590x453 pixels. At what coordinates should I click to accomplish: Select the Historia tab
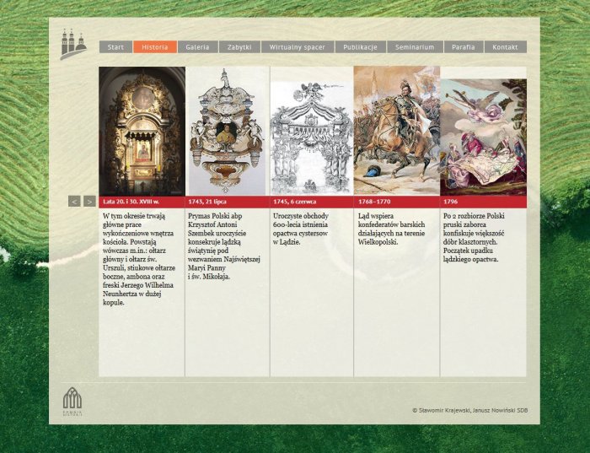[x=155, y=47]
